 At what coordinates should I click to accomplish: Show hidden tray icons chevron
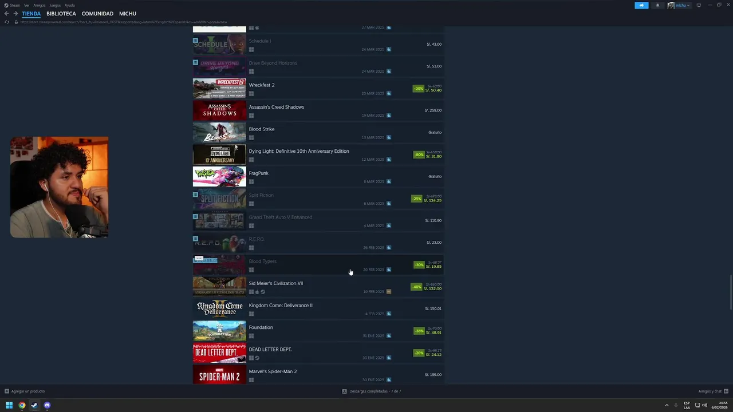click(x=667, y=405)
